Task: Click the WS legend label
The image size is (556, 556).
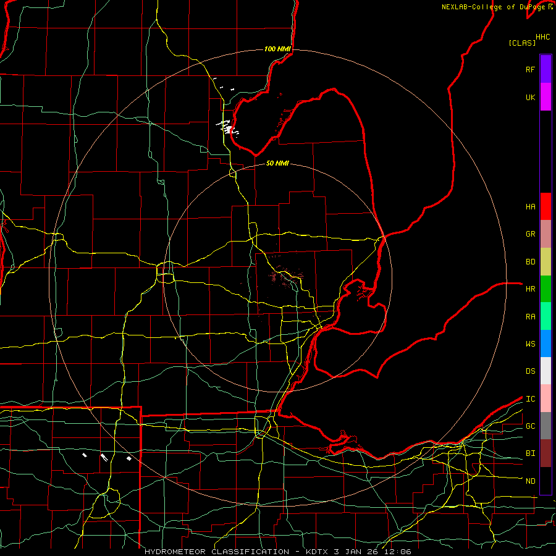Action: click(530, 343)
